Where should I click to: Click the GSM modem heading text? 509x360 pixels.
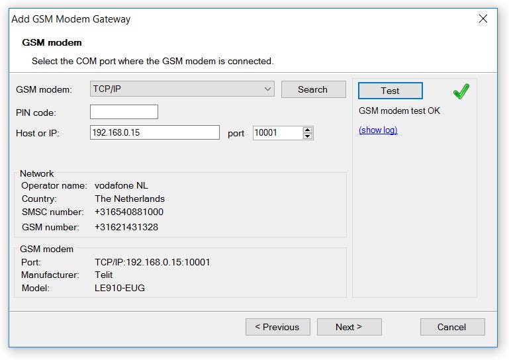(52, 42)
